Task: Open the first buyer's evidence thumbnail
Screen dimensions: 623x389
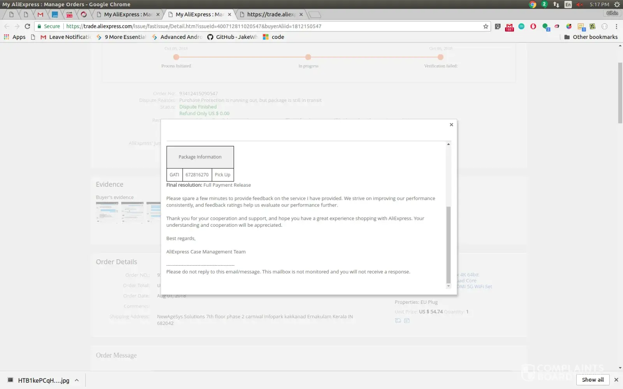Action: click(x=107, y=212)
